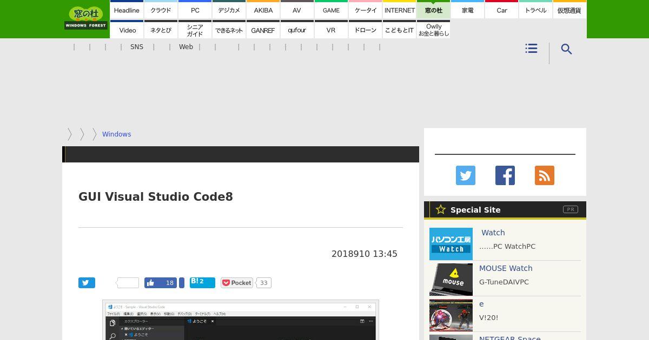Screen dimensions: 649x340
Task: Open the Facebook icon in sidebar
Action: click(505, 175)
